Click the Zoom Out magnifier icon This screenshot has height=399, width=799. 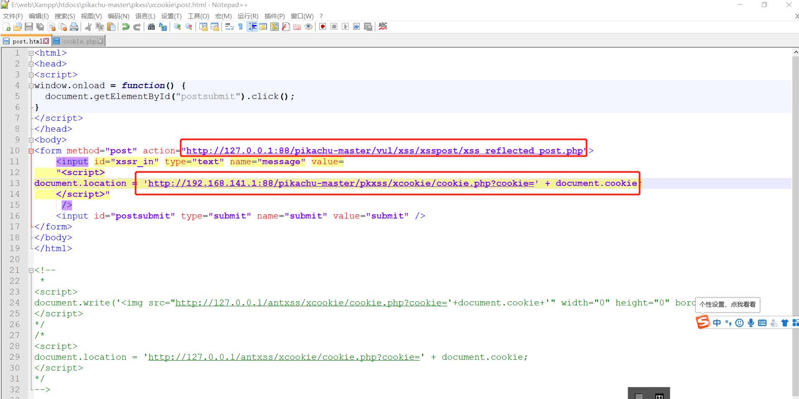coord(189,27)
